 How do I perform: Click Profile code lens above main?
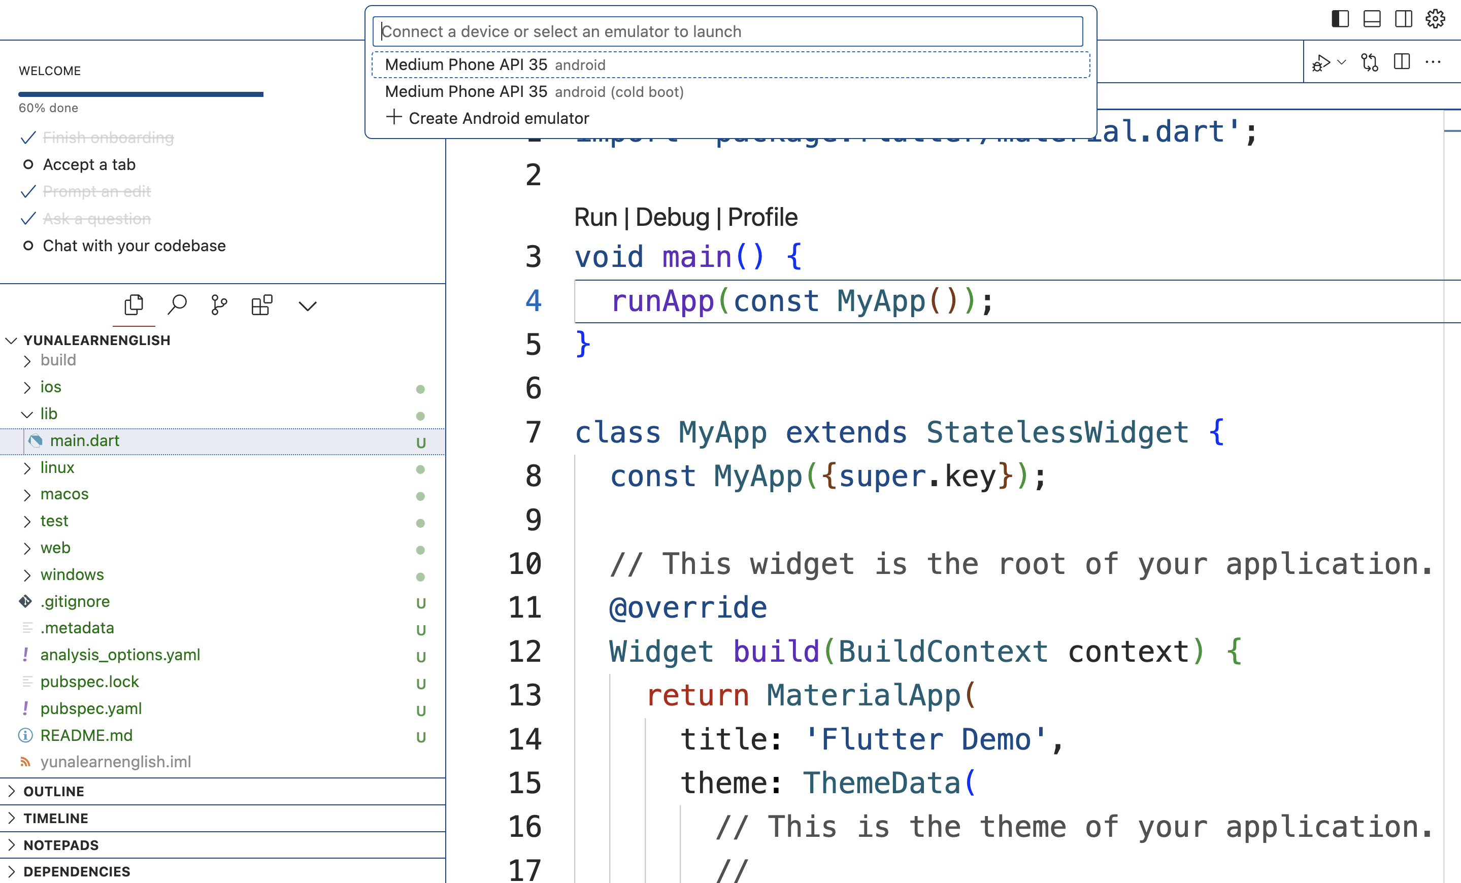(x=762, y=218)
